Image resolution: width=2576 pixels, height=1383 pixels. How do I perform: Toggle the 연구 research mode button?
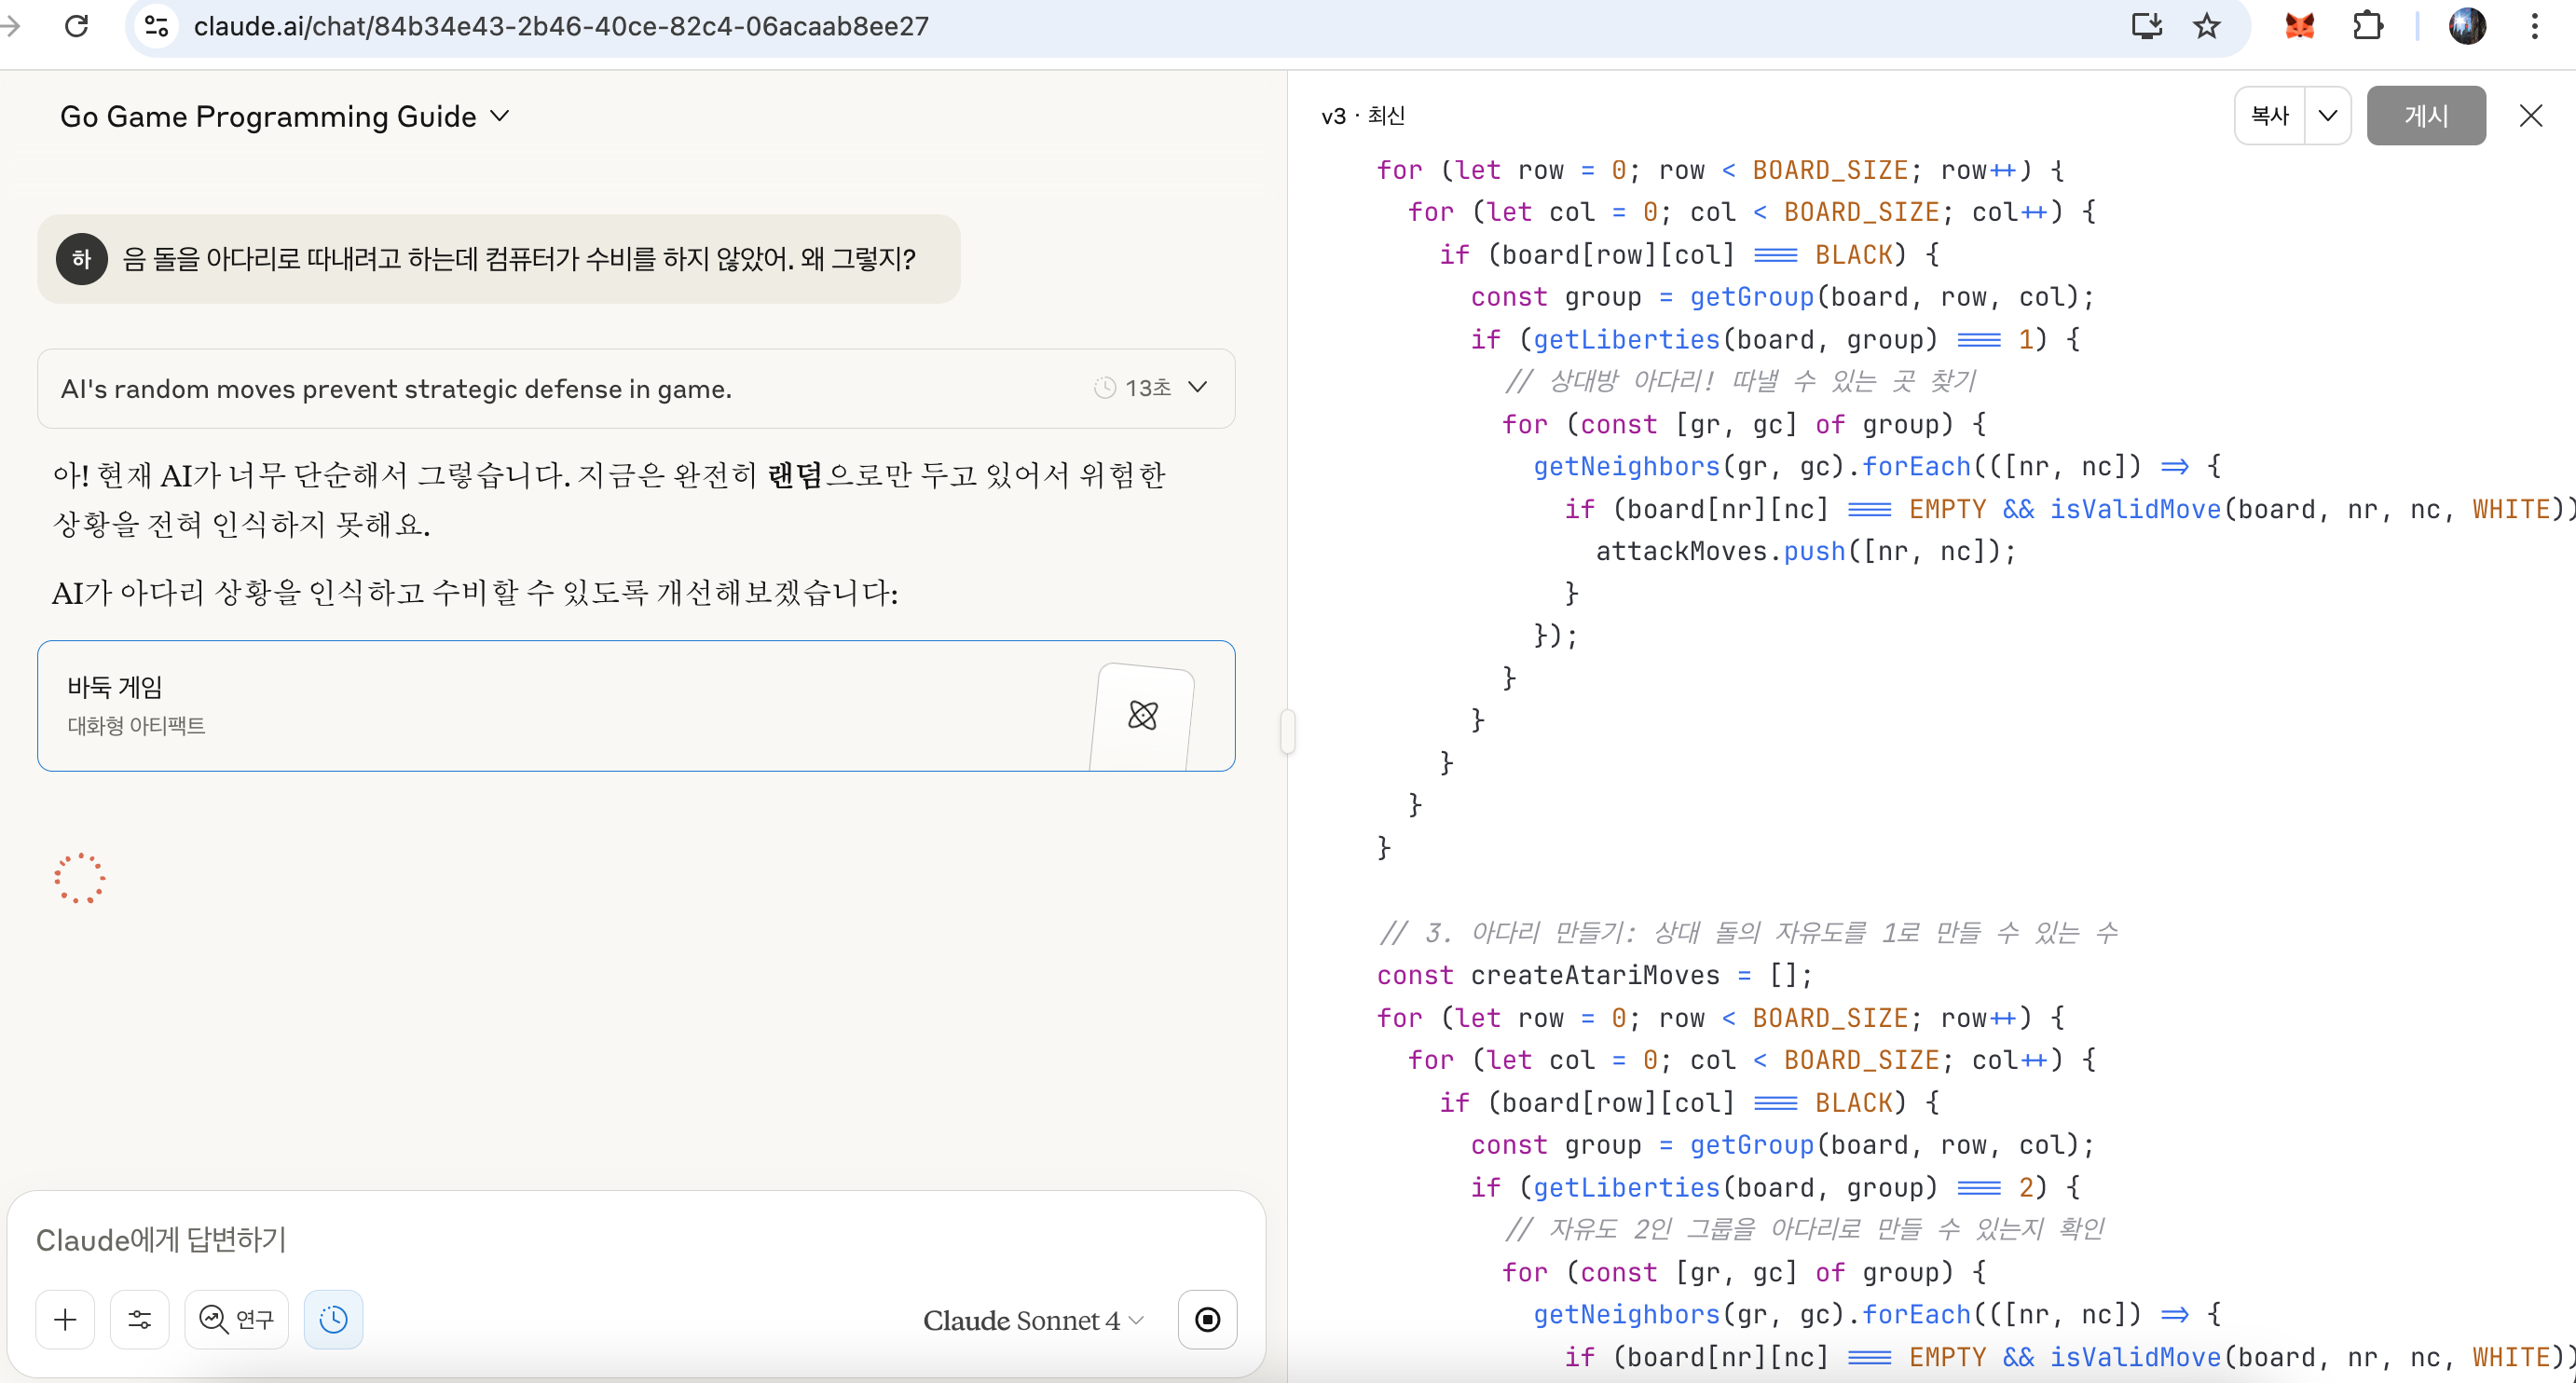coord(237,1319)
